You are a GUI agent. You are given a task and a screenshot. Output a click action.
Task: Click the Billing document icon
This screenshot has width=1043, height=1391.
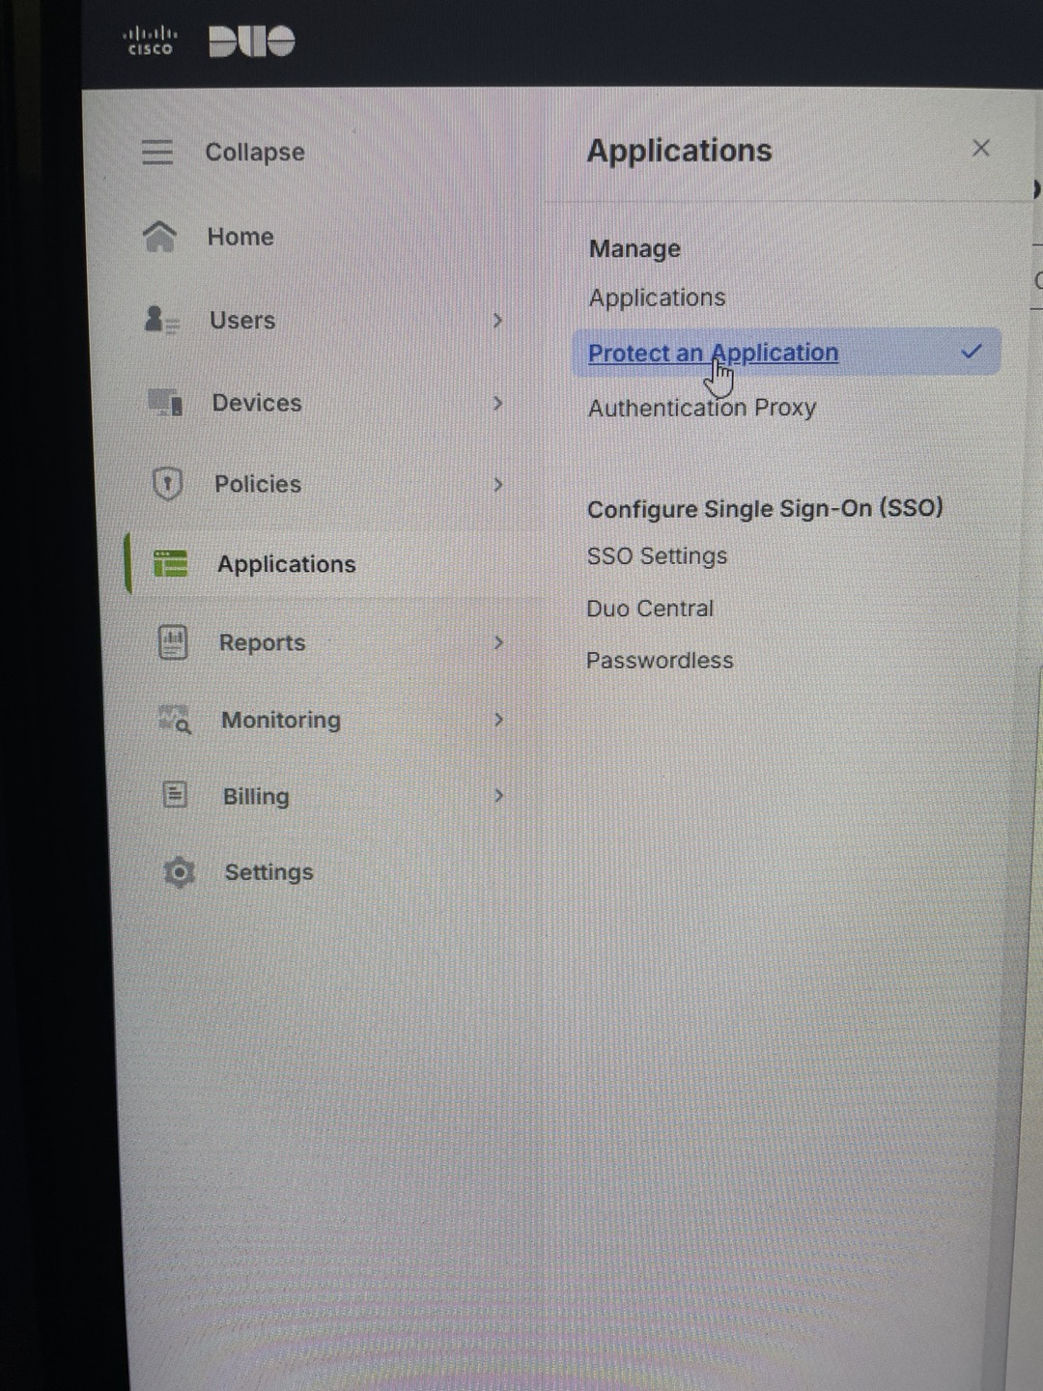(175, 795)
